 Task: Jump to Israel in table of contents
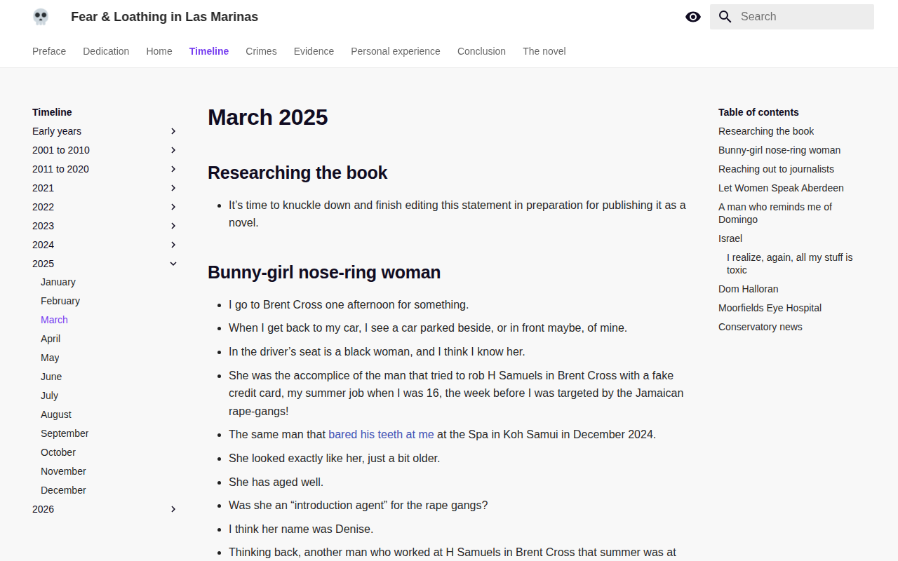pyautogui.click(x=730, y=238)
